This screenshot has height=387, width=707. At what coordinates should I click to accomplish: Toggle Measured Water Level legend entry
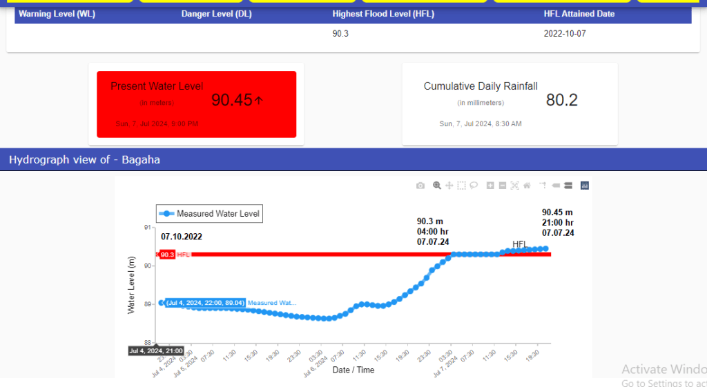tap(211, 214)
